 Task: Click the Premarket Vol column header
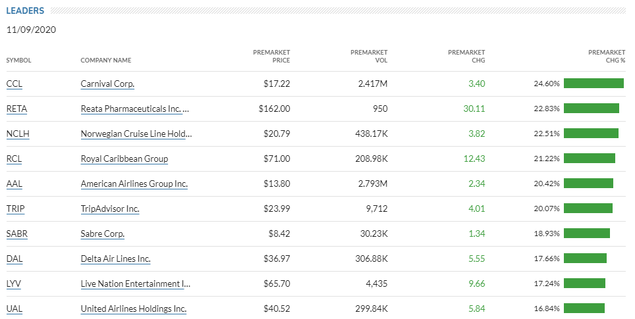tap(369, 56)
